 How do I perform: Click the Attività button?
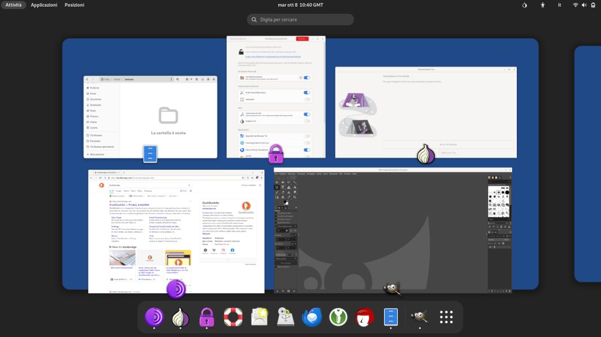pos(13,5)
